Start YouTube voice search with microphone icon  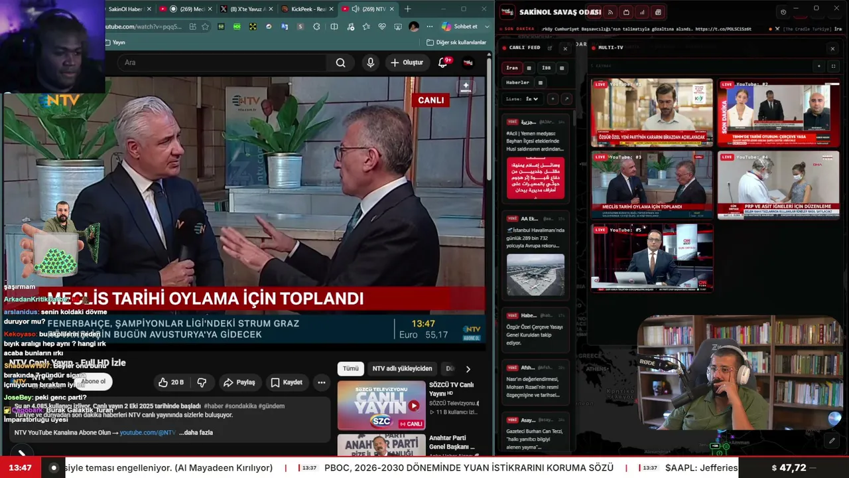[x=371, y=62]
